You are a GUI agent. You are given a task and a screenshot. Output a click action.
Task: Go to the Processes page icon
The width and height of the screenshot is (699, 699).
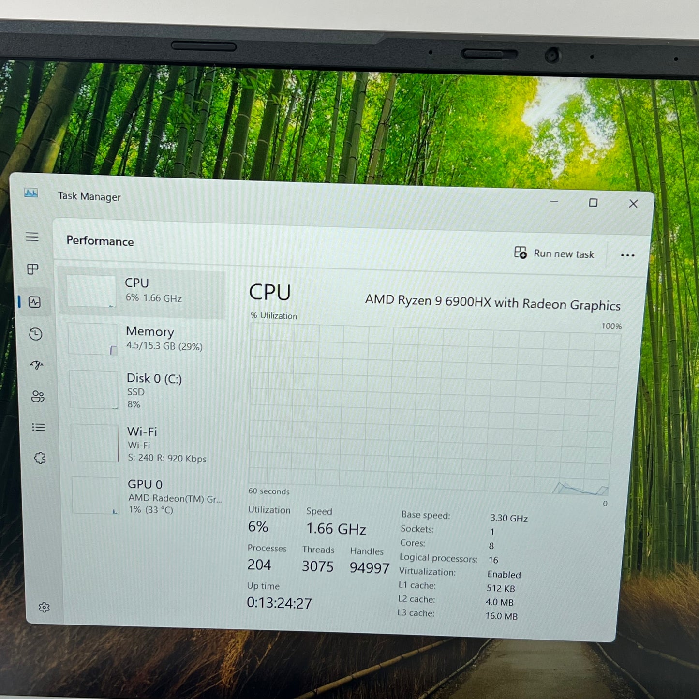point(32,269)
